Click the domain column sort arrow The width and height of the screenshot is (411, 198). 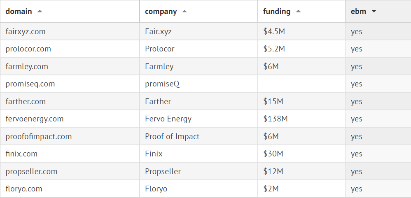[40, 12]
